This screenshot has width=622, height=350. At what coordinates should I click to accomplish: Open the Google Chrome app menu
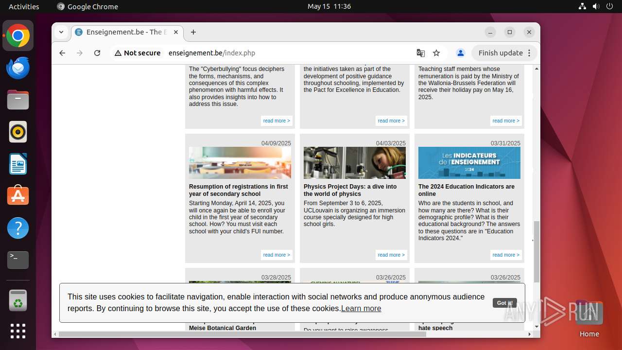point(87,6)
